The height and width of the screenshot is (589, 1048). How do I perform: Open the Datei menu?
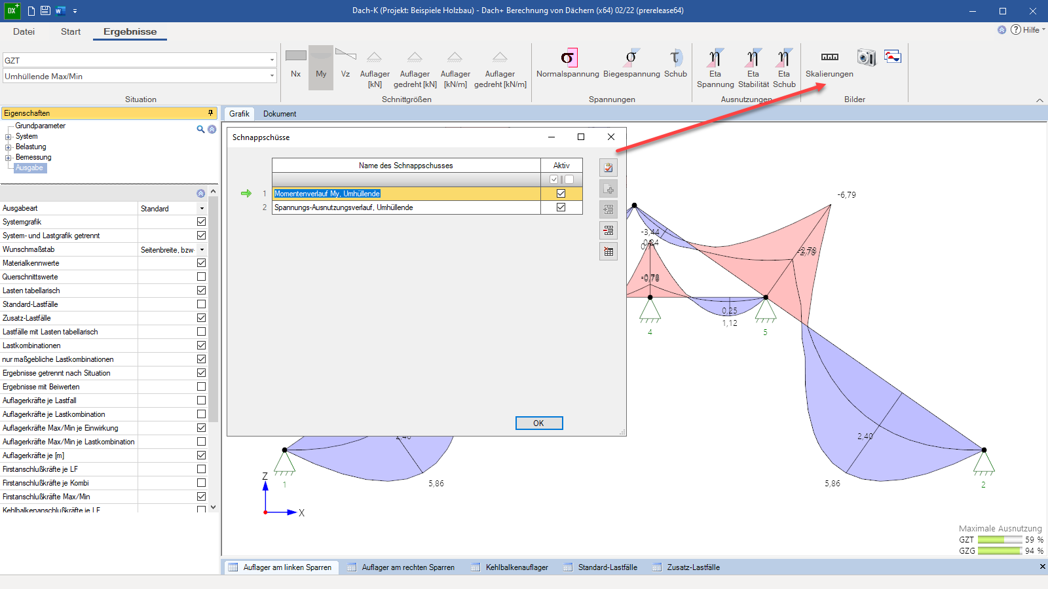(x=24, y=31)
